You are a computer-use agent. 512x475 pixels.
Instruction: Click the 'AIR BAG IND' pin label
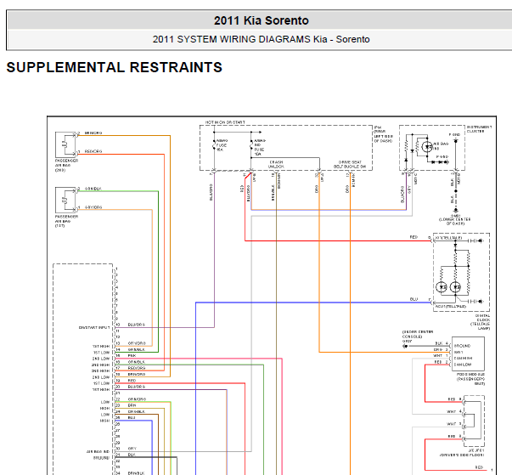point(98,452)
